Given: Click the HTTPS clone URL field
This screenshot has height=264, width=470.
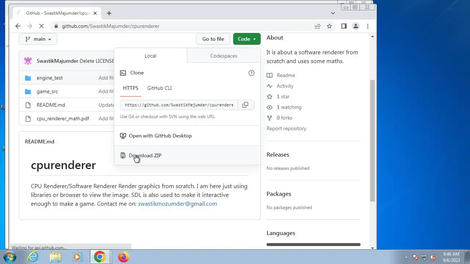Looking at the screenshot, I should tap(179, 105).
